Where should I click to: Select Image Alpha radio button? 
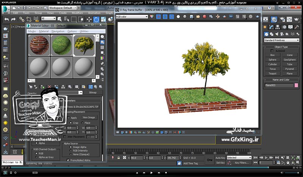(x=71, y=147)
